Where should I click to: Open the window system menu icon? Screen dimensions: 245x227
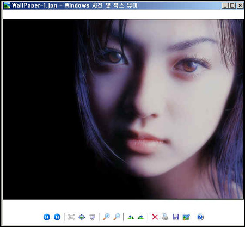click(7, 5)
